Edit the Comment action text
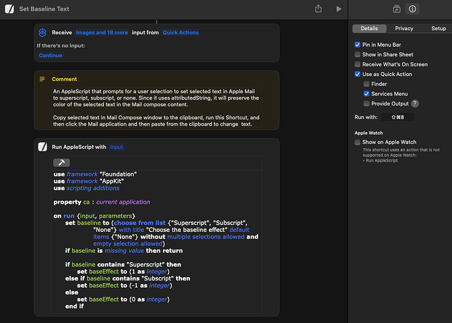This screenshot has width=452, height=323. [157, 107]
